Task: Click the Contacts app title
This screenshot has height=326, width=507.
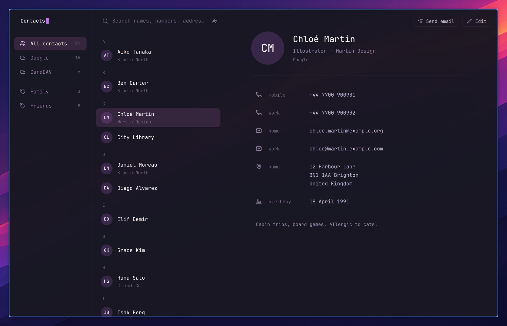Action: pyautogui.click(x=33, y=21)
